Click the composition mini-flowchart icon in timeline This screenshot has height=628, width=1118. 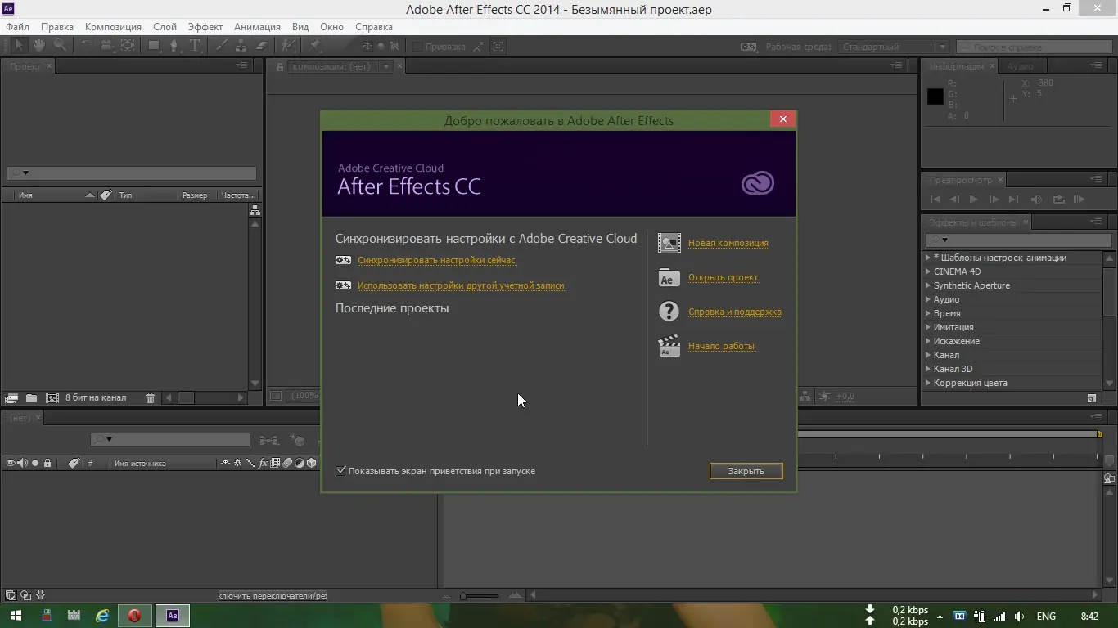click(x=269, y=440)
